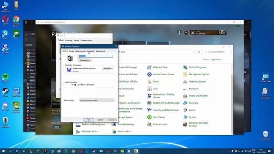Collapse the ALL games list in Steam sidebar

click(25, 50)
